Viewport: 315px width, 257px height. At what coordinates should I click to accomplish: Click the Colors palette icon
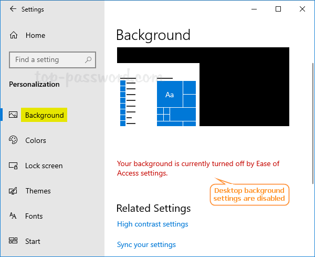point(14,140)
